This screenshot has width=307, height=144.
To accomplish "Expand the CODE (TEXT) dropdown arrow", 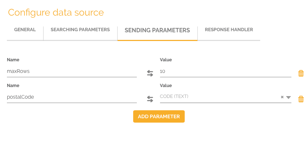I will point(288,97).
